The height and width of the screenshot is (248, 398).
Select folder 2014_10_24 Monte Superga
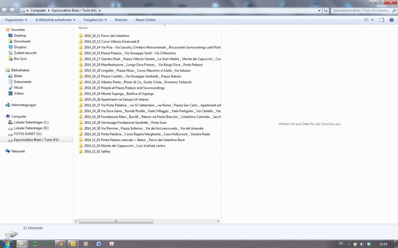(116, 94)
